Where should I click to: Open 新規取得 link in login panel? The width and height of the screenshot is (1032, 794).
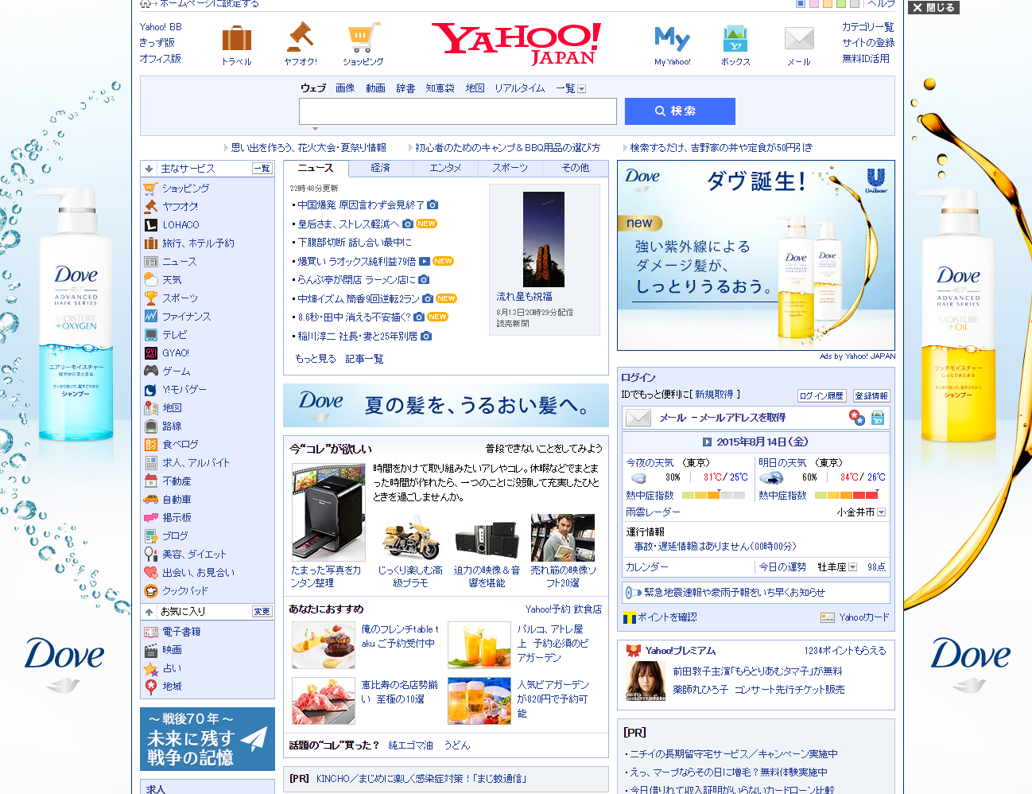(x=714, y=395)
